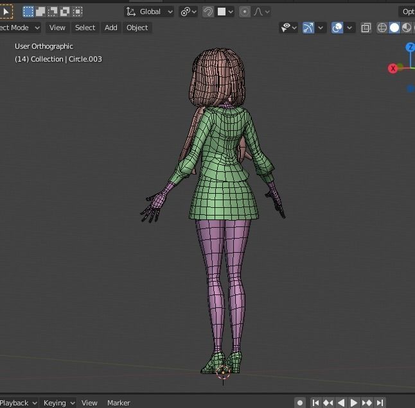The image size is (415, 408).
Task: Select the character's hair mesh
Action: click(x=217, y=76)
